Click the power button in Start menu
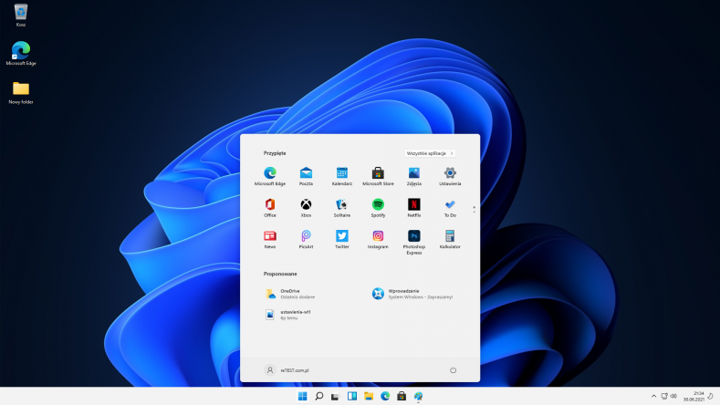720x405 pixels. (x=453, y=370)
